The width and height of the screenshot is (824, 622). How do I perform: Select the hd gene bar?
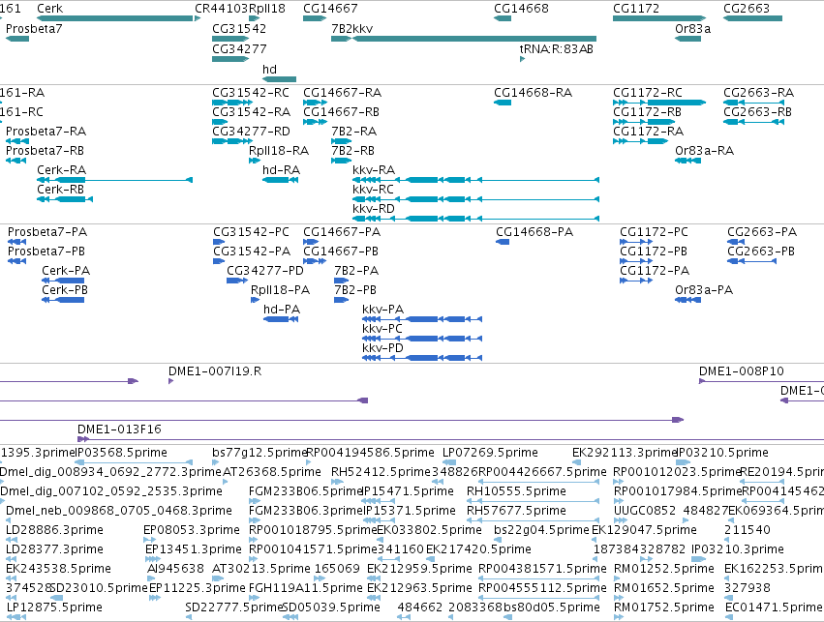point(279,79)
